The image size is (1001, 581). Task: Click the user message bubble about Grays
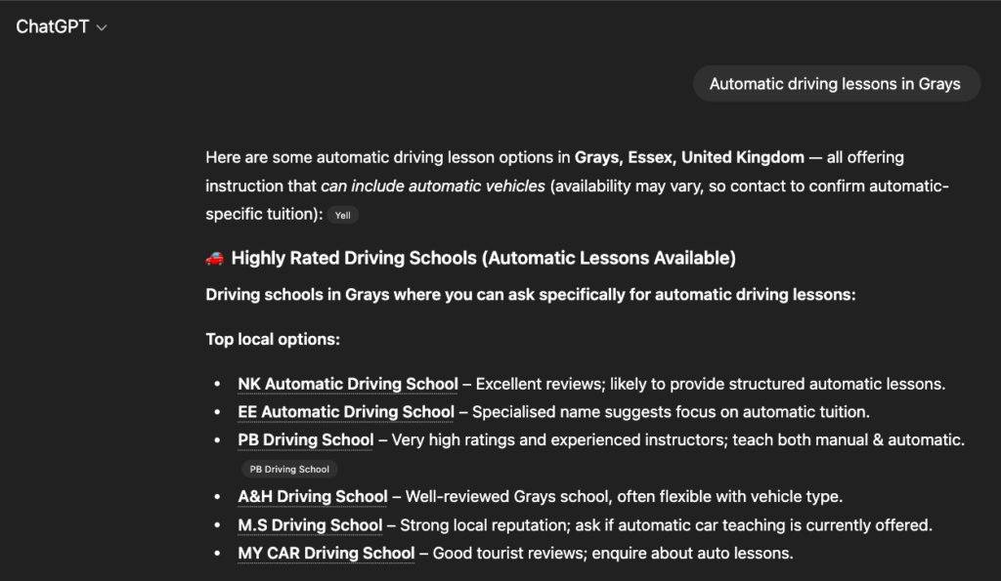835,84
